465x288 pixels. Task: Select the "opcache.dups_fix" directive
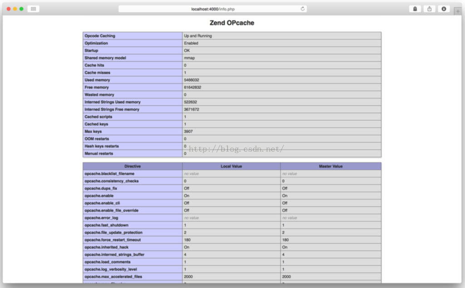click(101, 189)
